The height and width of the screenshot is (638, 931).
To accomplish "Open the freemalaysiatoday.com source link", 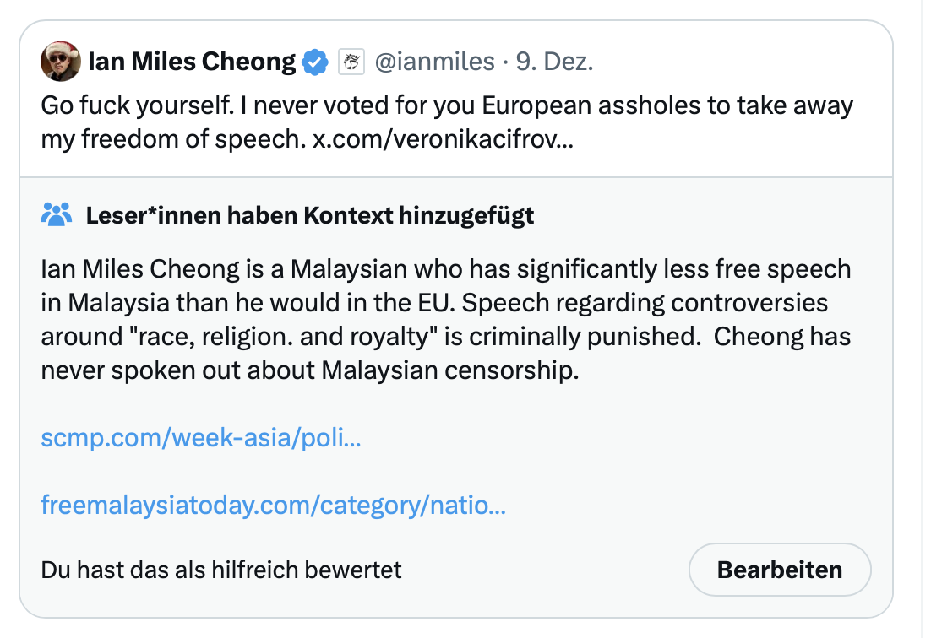I will (274, 506).
